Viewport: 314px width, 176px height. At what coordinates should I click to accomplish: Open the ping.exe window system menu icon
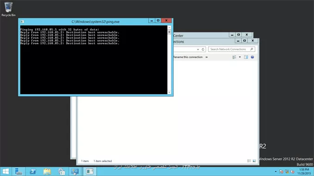point(22,22)
